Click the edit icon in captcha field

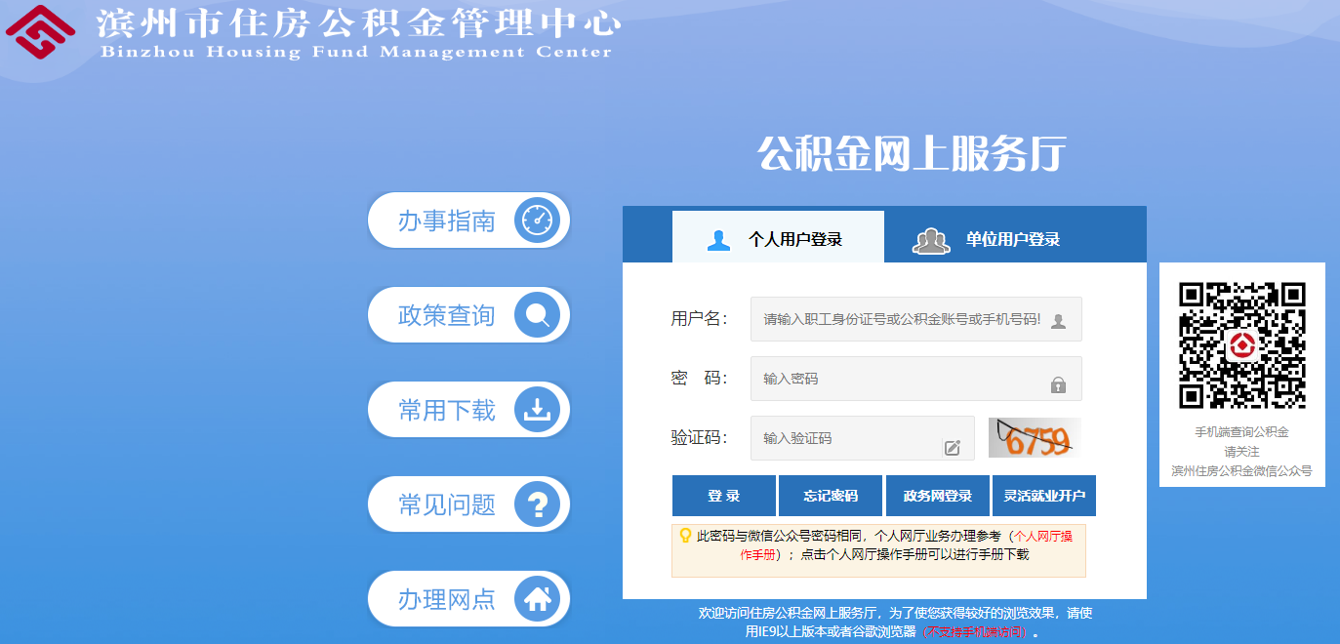[x=952, y=448]
